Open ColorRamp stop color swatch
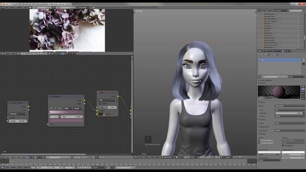This screenshot has width=306, height=172. 66,120
